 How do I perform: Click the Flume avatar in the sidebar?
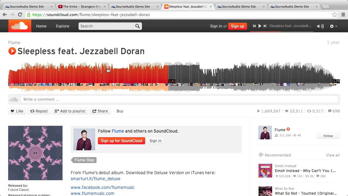[x=265, y=133]
